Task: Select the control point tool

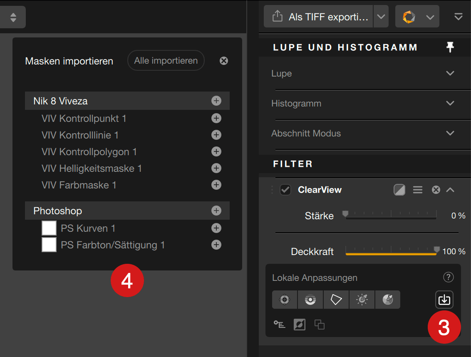Action: (x=285, y=300)
